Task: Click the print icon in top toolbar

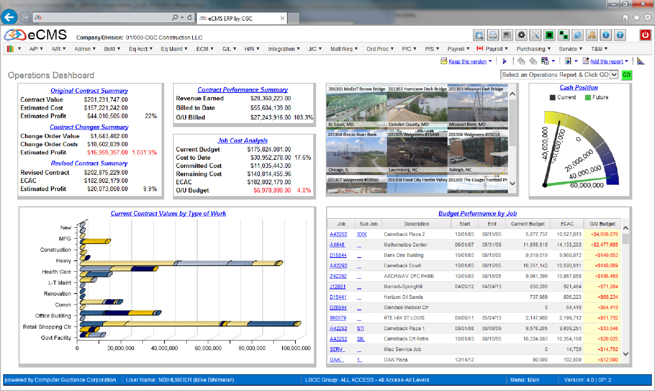Action: 493,35
